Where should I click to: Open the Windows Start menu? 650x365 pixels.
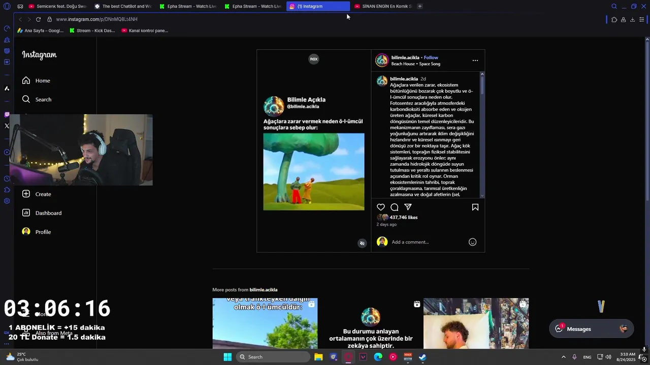pos(227,357)
